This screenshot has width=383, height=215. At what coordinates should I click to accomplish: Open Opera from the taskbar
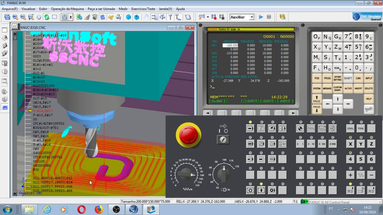pyautogui.click(x=81, y=210)
